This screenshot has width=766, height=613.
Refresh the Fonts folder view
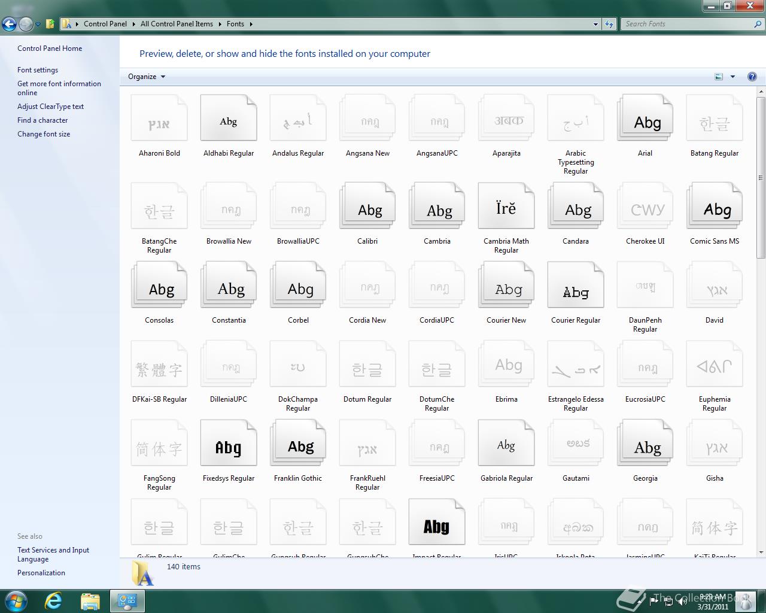[609, 24]
